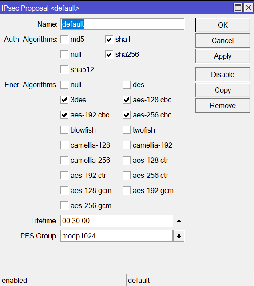
Task: Disable this IPsec proposal
Action: click(222, 74)
